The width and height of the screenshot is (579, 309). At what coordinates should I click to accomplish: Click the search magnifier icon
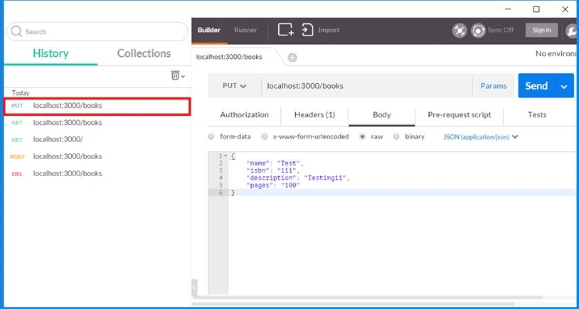pyautogui.click(x=16, y=32)
